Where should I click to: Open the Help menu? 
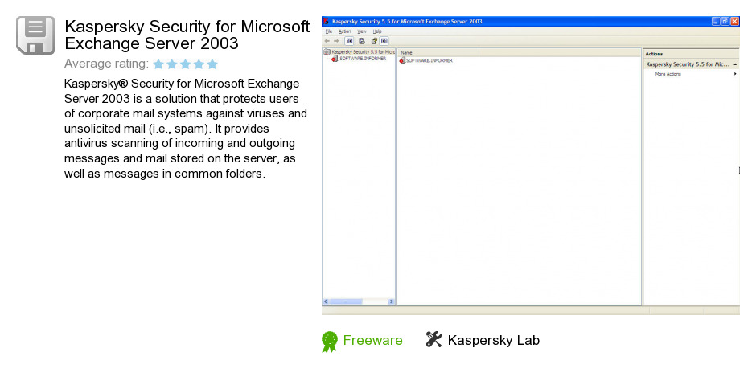click(377, 31)
